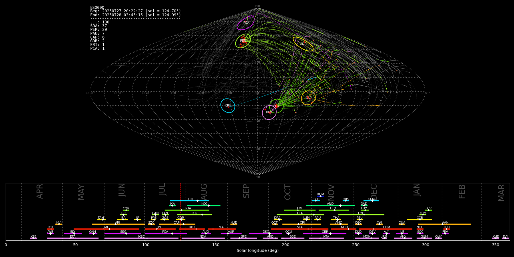
Task: Select the magenta SSG bar in the timeline
Action: [123, 233]
